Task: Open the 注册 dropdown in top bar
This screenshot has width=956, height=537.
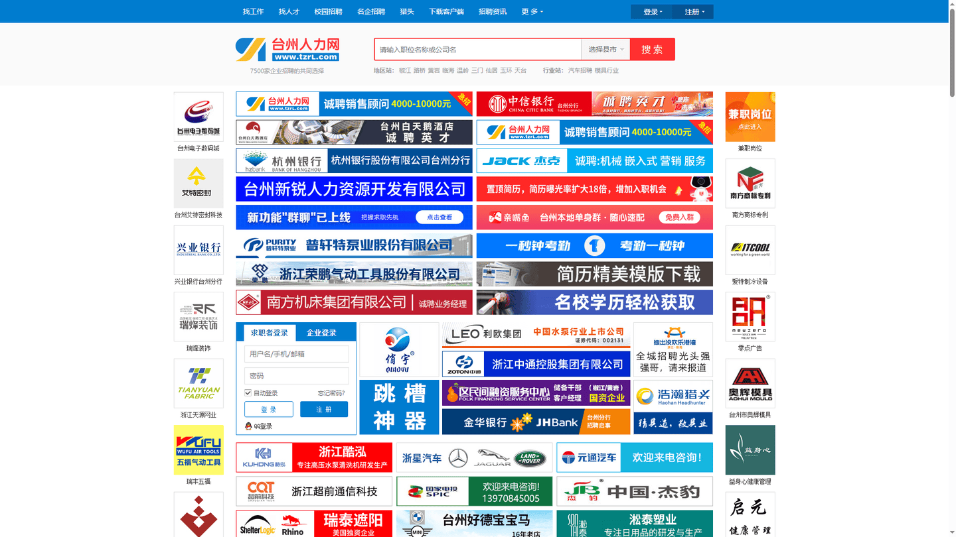Action: point(694,12)
